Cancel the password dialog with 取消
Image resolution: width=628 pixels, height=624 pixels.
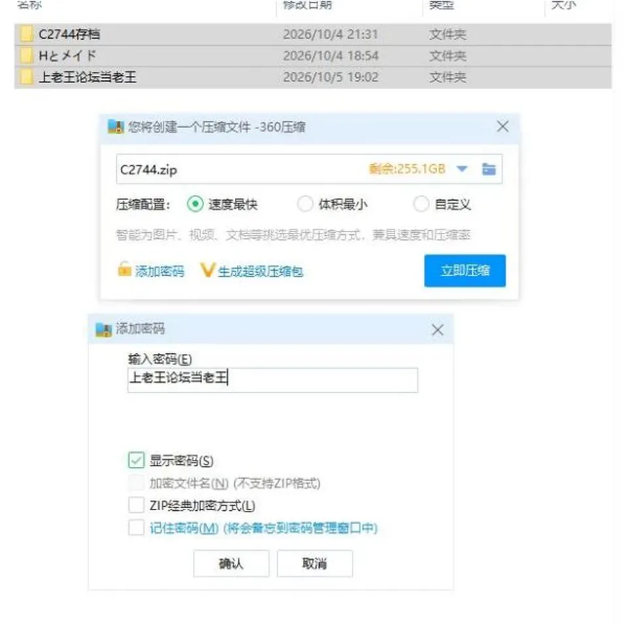(x=315, y=564)
